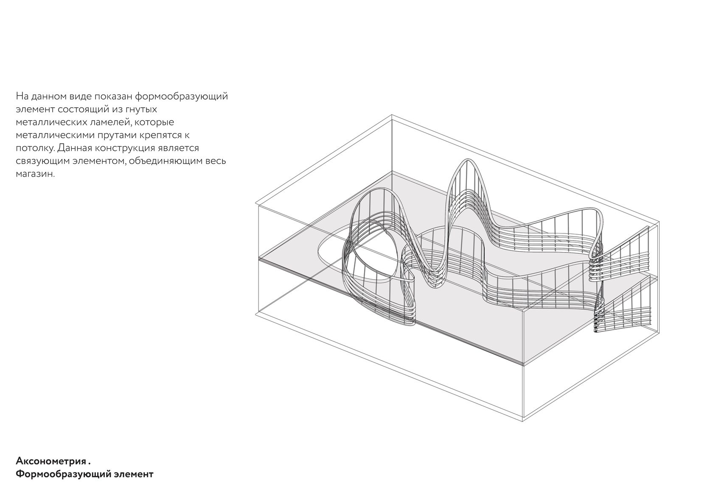The width and height of the screenshot is (713, 503).
Task: Click the axonometric building drawing
Action: coord(457,267)
